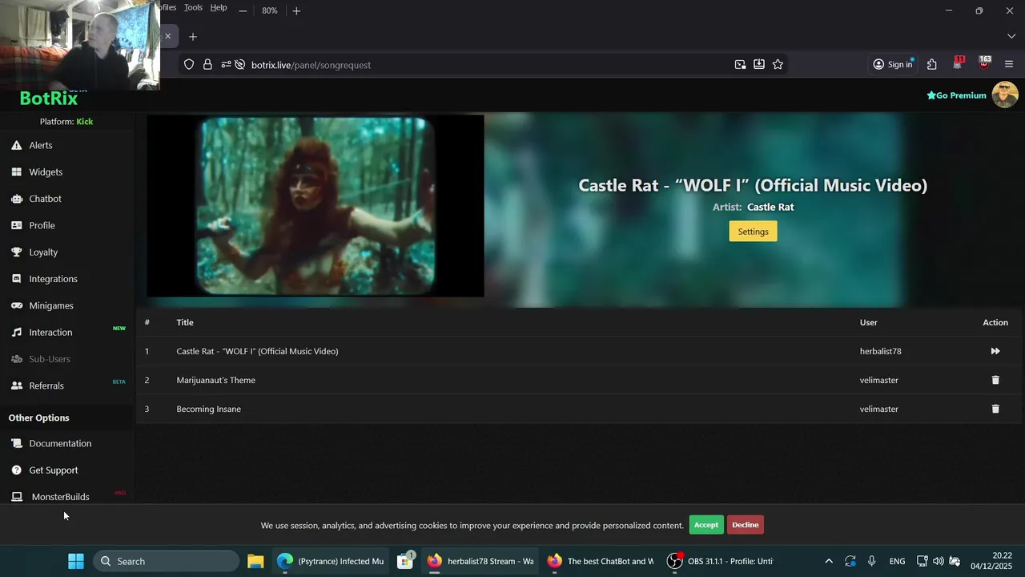Click the install web app icon

758,65
